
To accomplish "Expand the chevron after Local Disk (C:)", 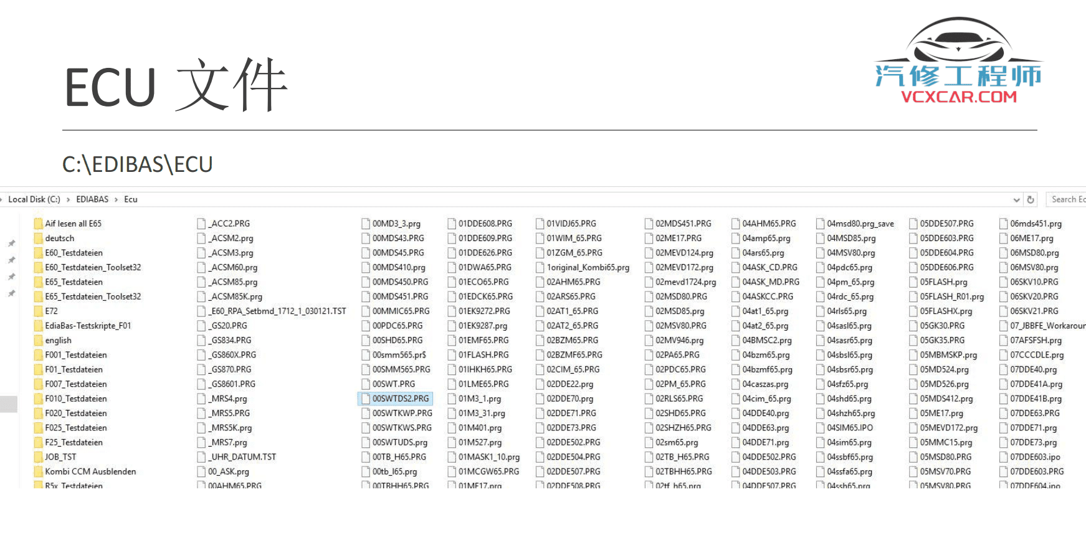I will click(69, 199).
